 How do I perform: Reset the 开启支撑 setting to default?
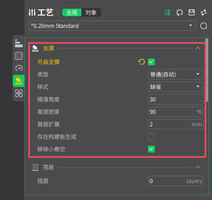[142, 62]
